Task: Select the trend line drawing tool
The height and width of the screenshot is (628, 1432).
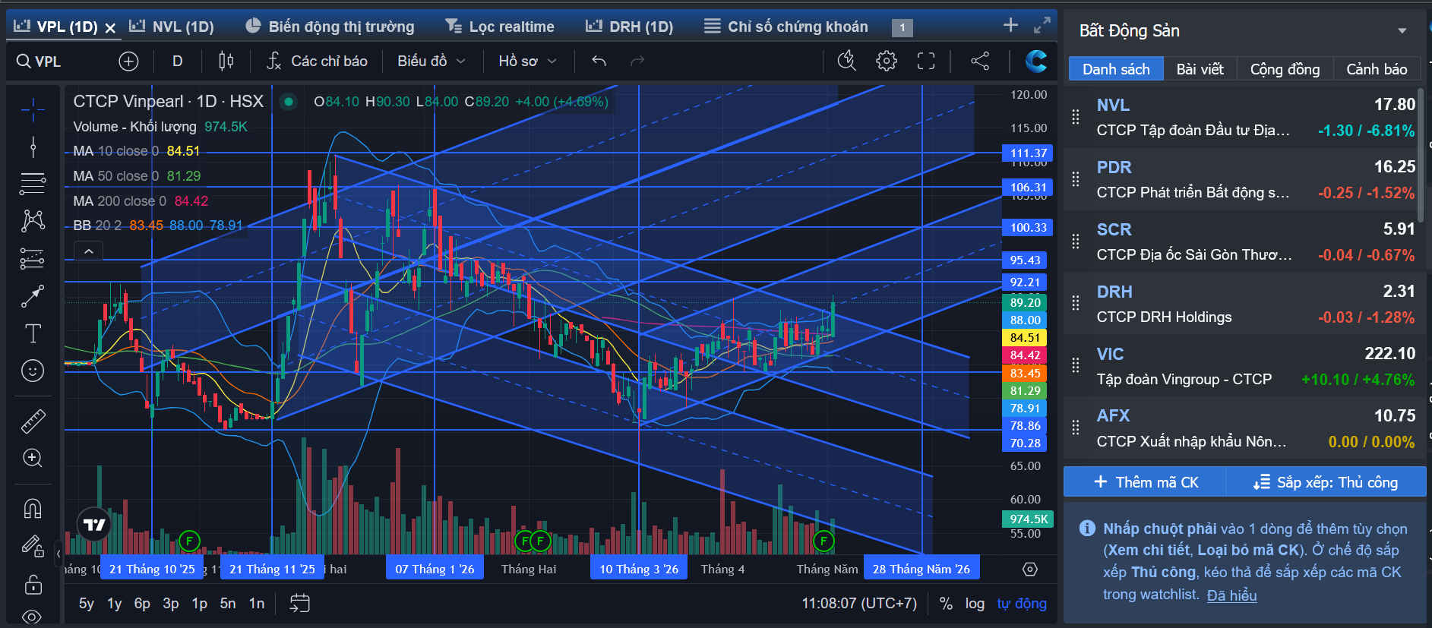Action: point(33,147)
